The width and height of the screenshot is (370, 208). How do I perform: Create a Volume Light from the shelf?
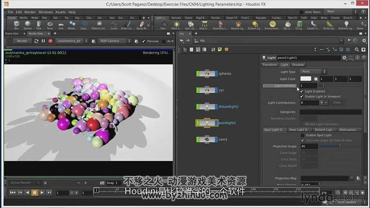tap(237, 25)
